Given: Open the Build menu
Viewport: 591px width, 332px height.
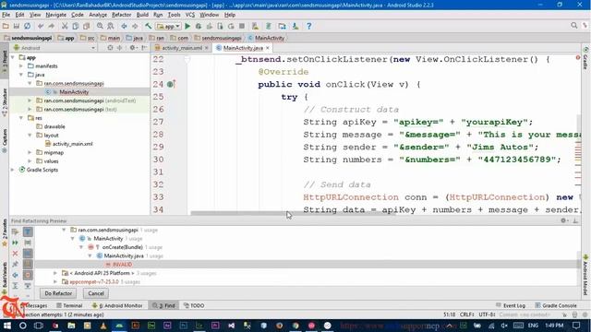Looking at the screenshot, I should point(142,15).
